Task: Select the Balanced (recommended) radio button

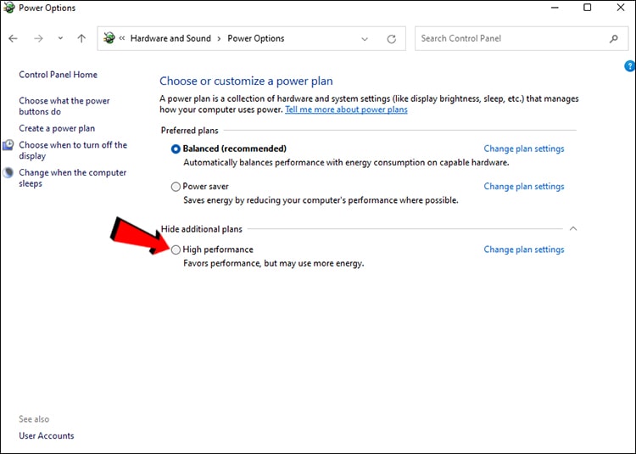Action: pyautogui.click(x=176, y=149)
